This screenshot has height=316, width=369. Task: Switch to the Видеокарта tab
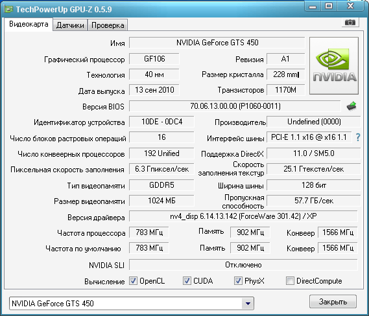29,24
